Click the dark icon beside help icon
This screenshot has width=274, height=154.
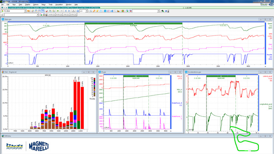pyautogui.click(x=163, y=11)
